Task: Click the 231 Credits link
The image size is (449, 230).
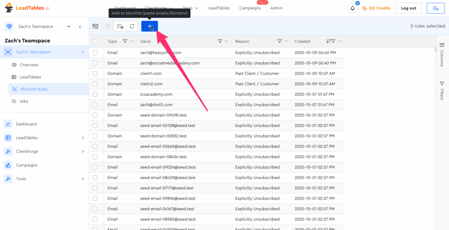Action: point(377,8)
